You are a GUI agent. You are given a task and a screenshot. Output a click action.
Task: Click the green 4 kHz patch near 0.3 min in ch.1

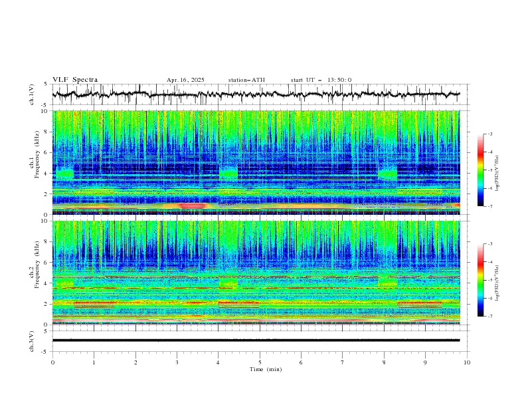(64, 173)
